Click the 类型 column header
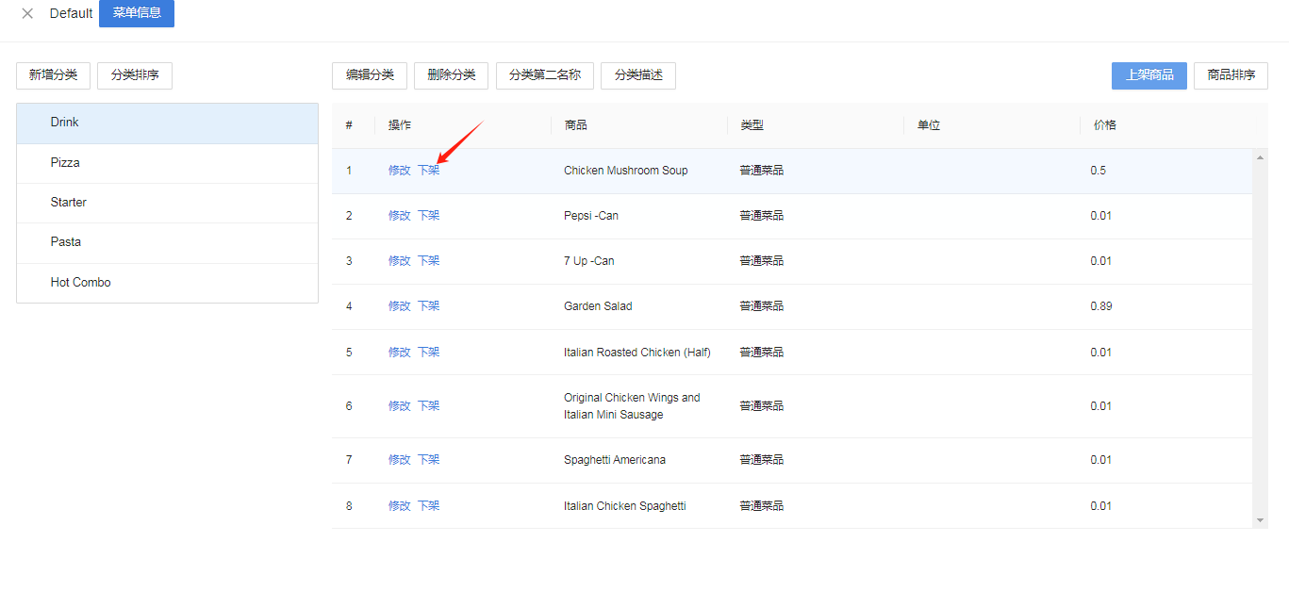 pyautogui.click(x=752, y=125)
